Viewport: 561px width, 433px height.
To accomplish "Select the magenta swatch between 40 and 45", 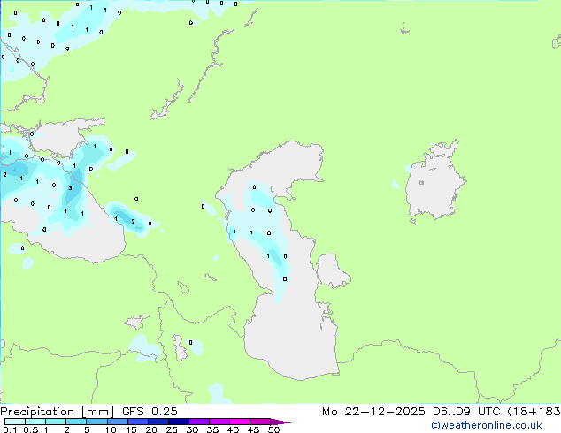I will 240,422.
